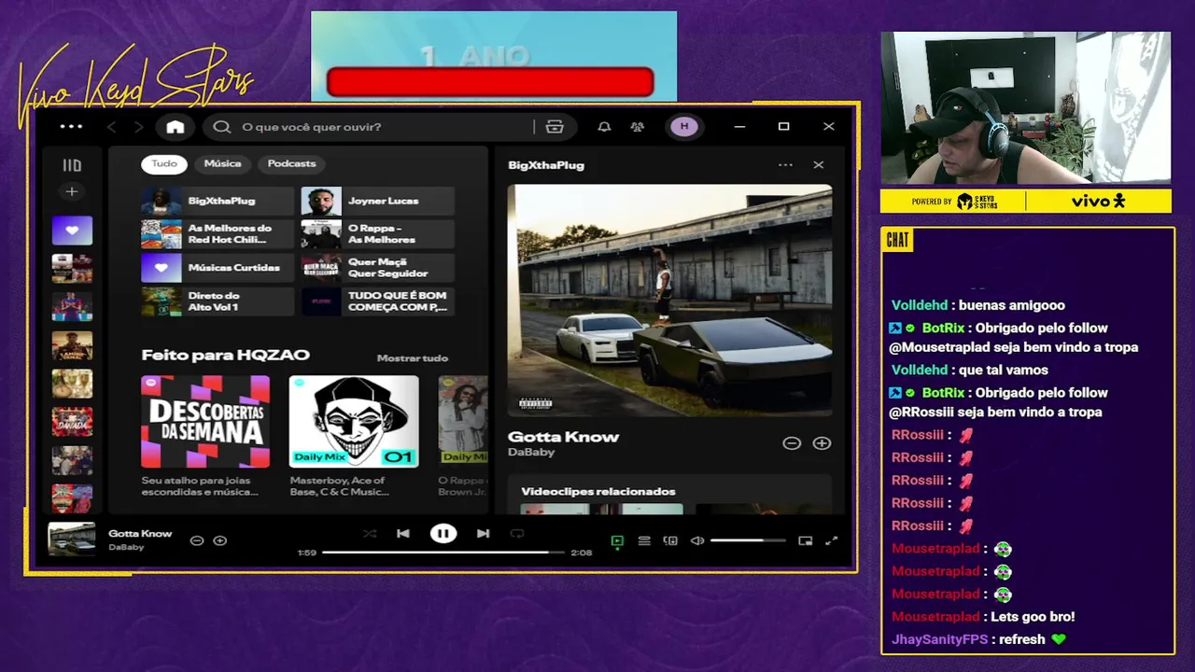The image size is (1195, 672).
Task: Open the 'Videoclipes relacionados' section
Action: tap(597, 492)
